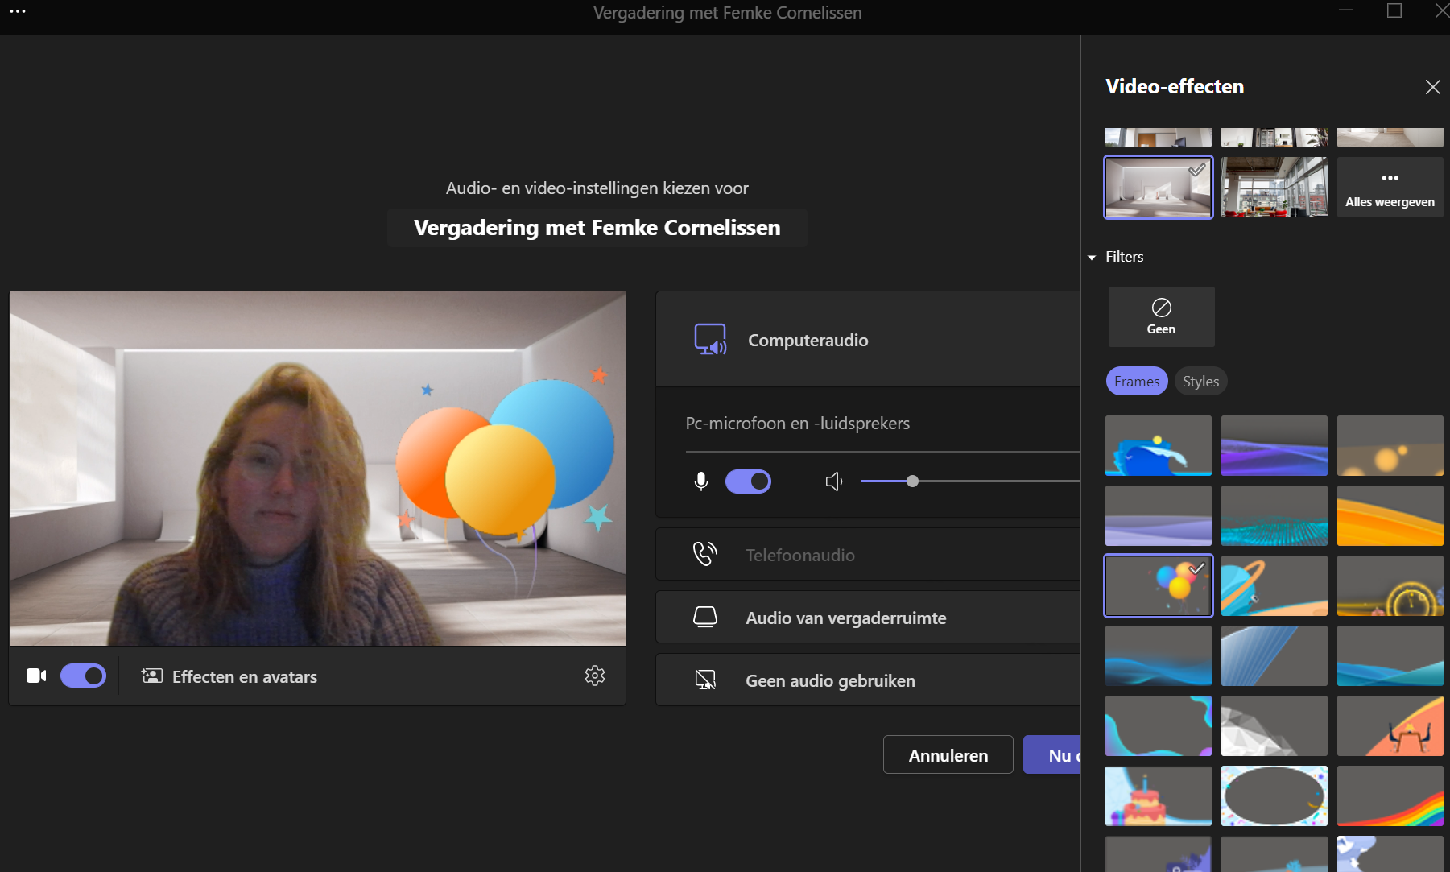Select the speaker icon next to volume slider
The width and height of the screenshot is (1450, 872).
[x=833, y=481]
